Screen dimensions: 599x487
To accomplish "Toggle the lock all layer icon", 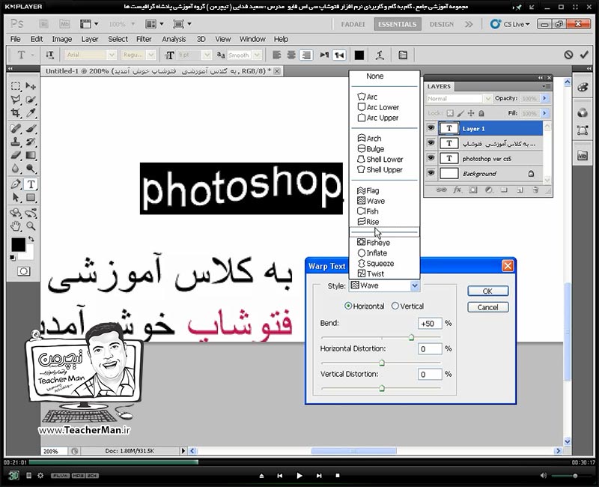I will pyautogui.click(x=481, y=113).
